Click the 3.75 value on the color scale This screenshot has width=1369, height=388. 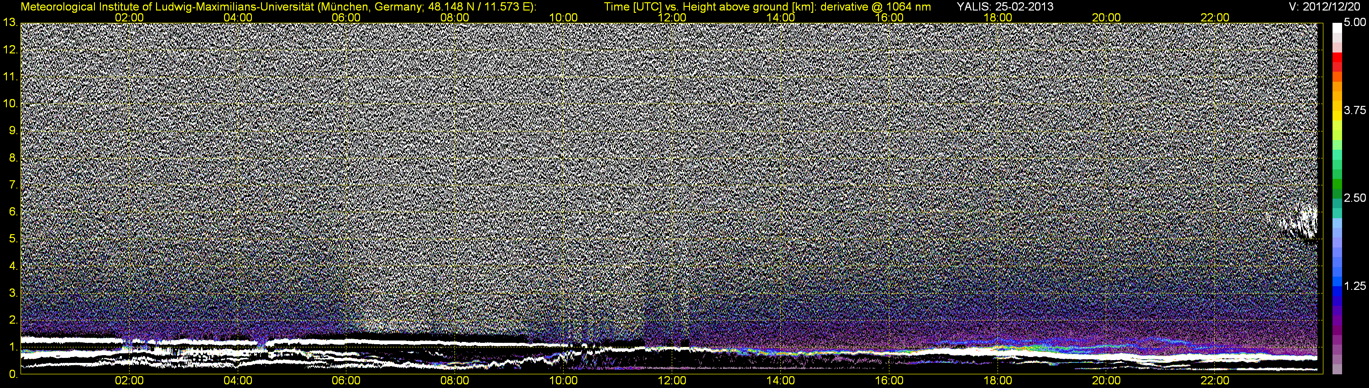pos(1355,110)
